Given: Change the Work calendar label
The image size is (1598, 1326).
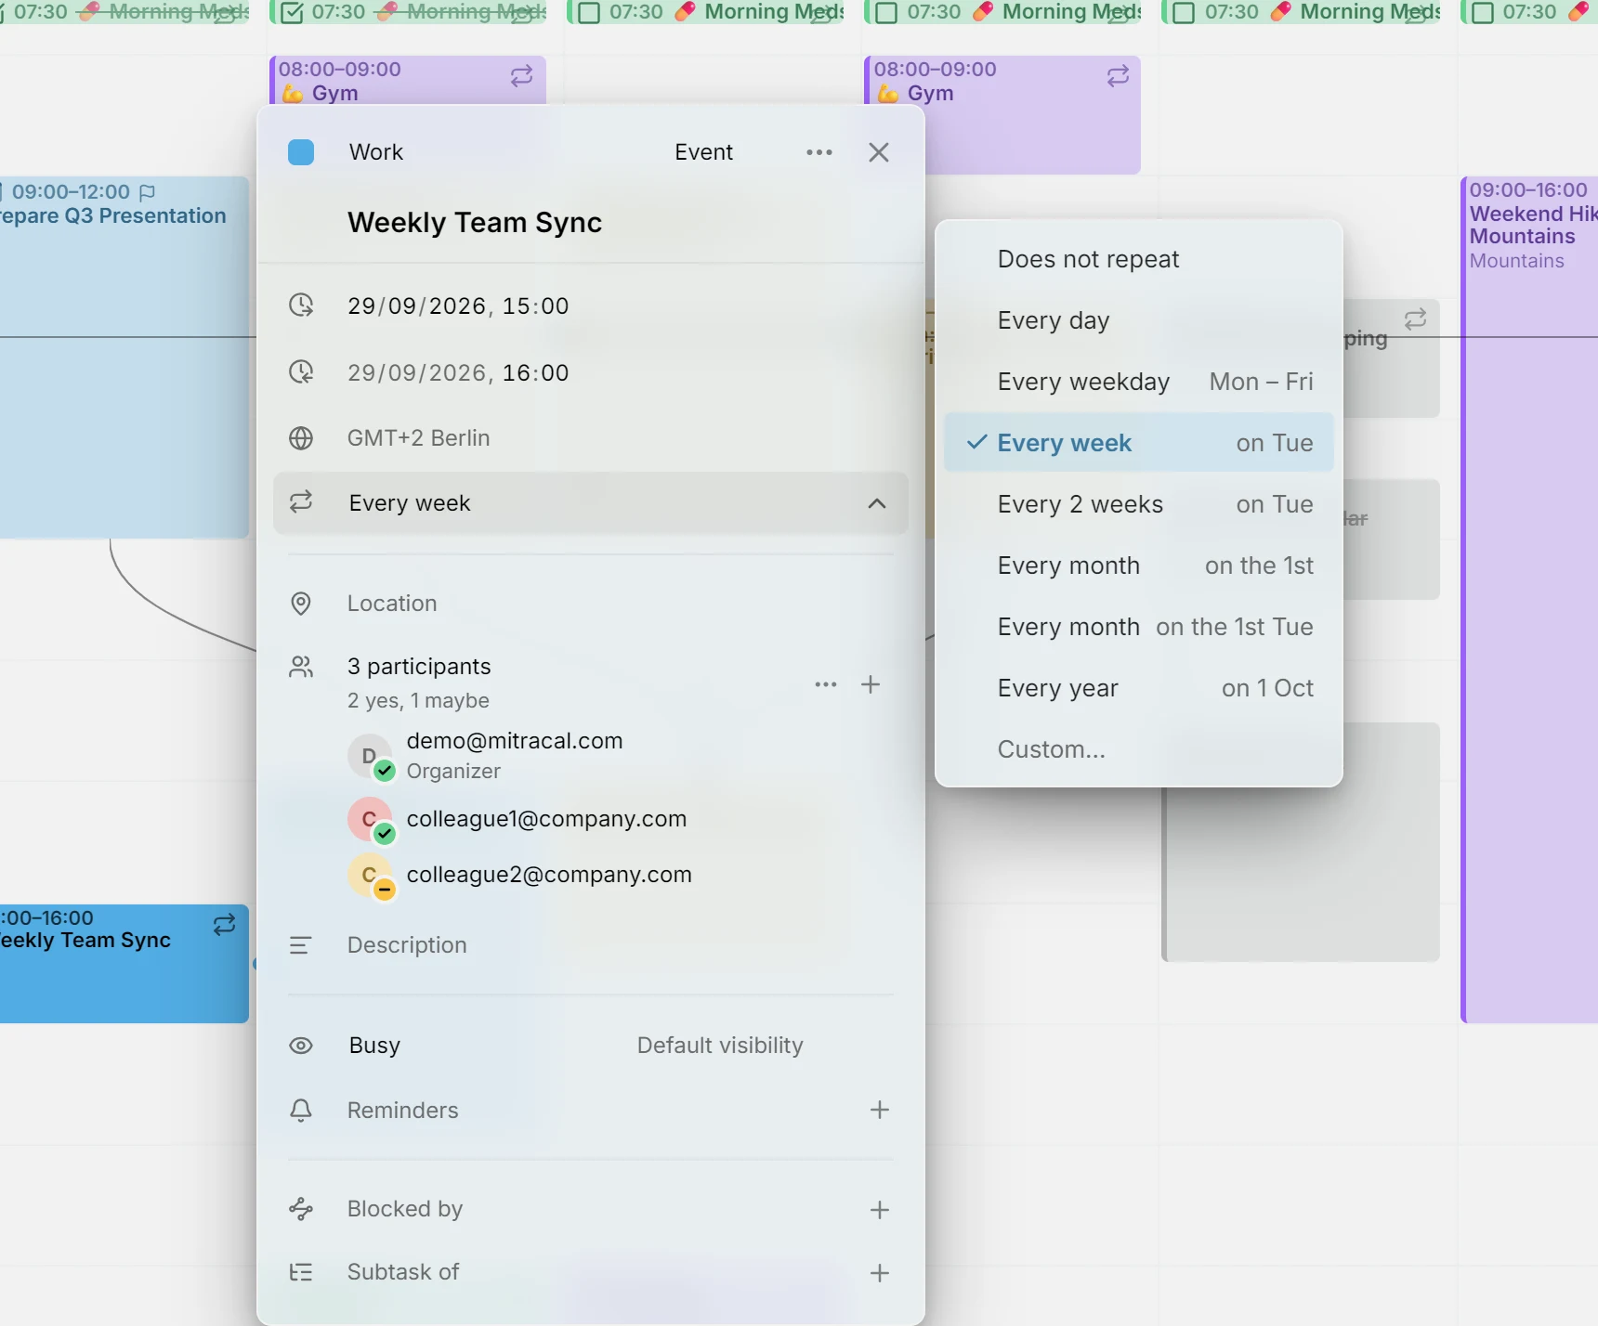Looking at the screenshot, I should [375, 152].
